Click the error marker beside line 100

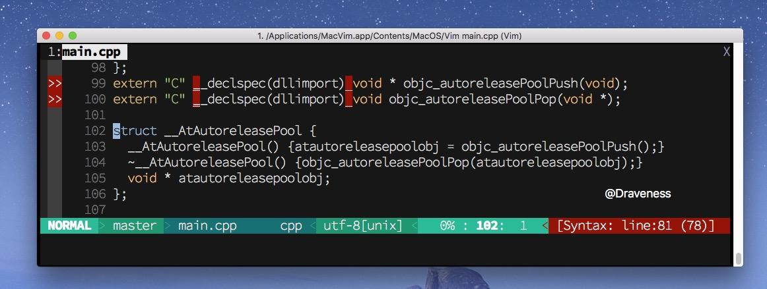pyautogui.click(x=55, y=99)
